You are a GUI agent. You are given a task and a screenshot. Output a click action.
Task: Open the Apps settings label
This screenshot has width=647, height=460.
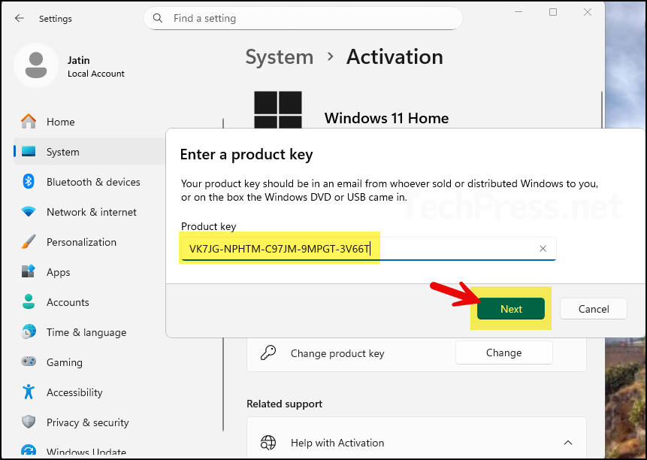pos(58,272)
